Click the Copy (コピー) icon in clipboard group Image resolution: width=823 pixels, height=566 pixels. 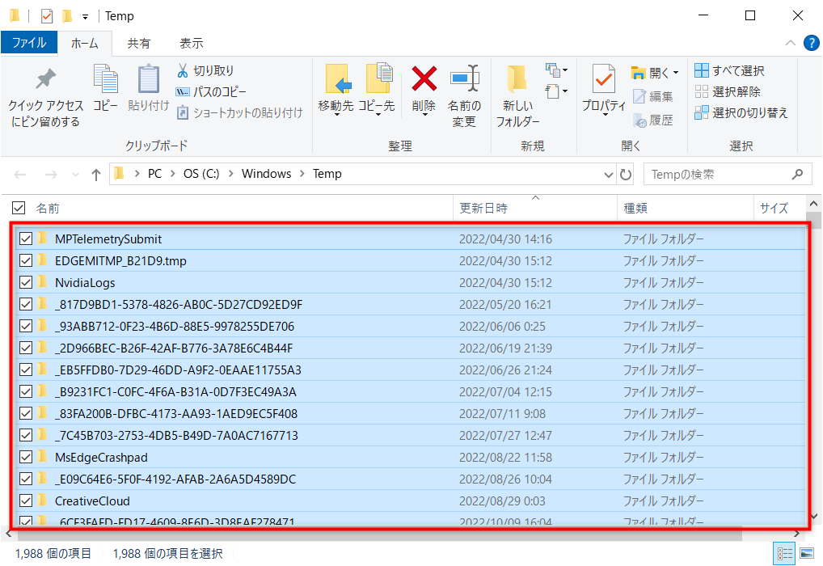click(x=105, y=80)
